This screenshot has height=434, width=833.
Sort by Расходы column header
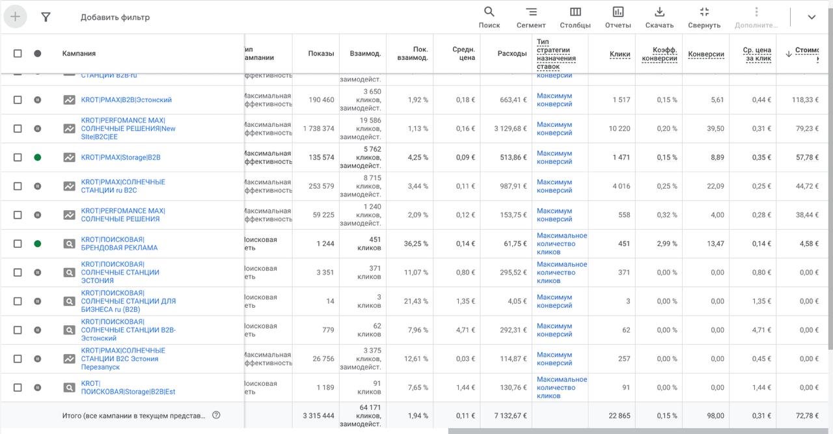[512, 53]
